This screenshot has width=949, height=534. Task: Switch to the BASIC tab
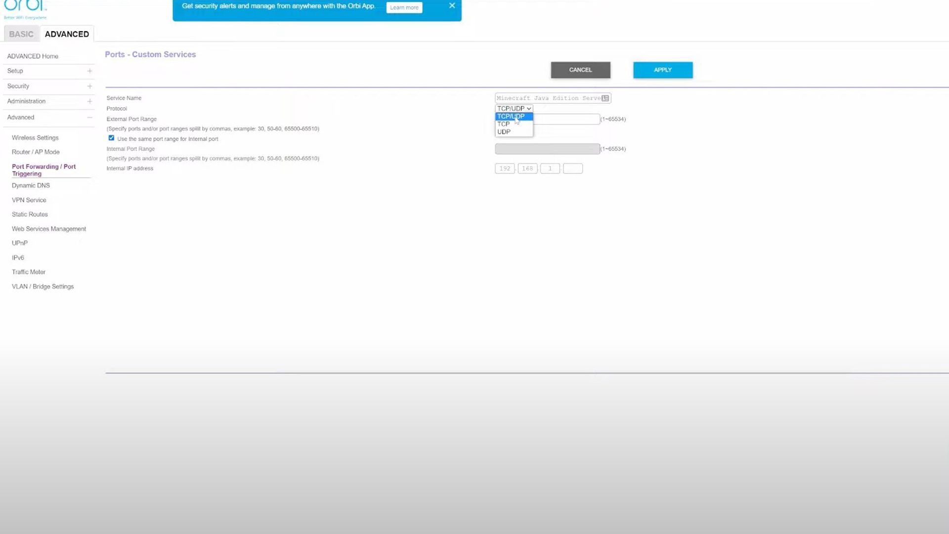click(x=21, y=34)
